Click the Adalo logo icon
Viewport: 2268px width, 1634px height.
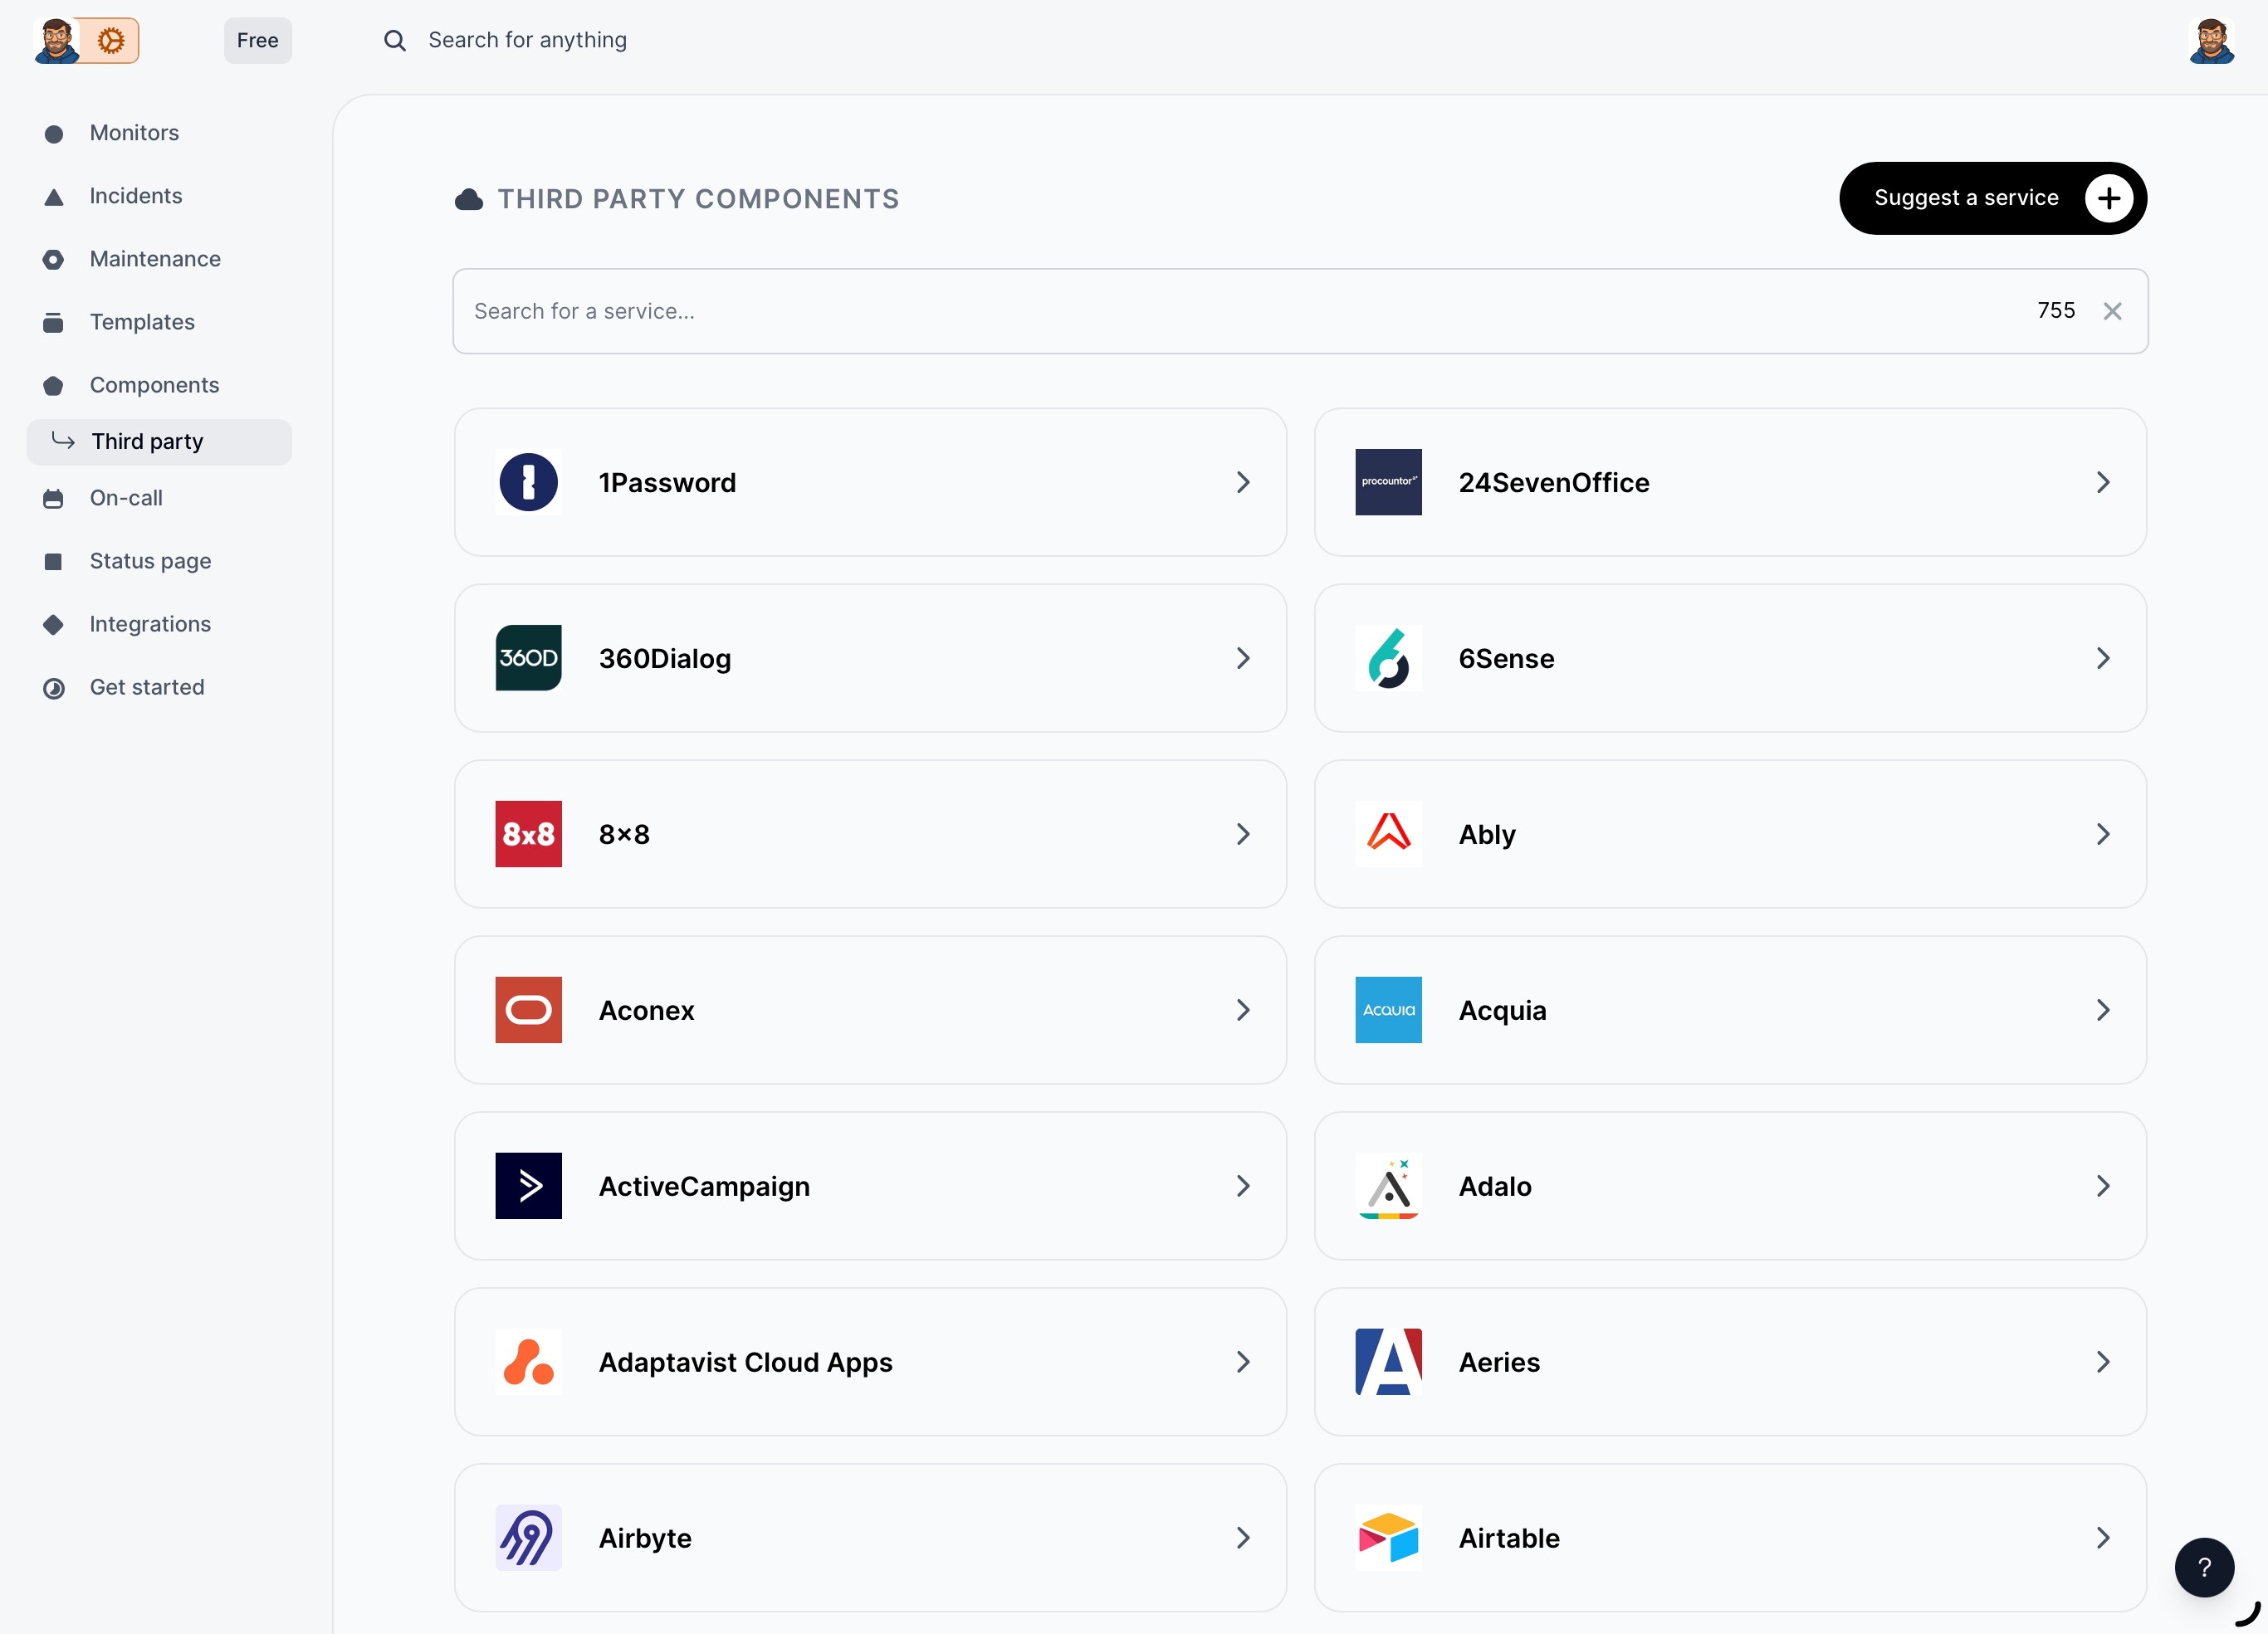click(1388, 1185)
